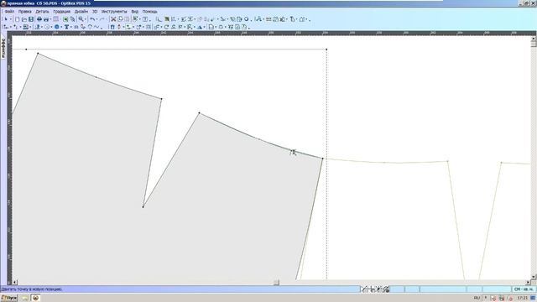Screen dimensions: 537x302
Task: Click the Cut scissors icon
Action: (x=113, y=19)
